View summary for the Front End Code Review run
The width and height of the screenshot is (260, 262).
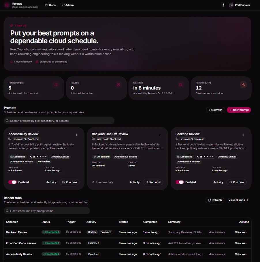217,243
